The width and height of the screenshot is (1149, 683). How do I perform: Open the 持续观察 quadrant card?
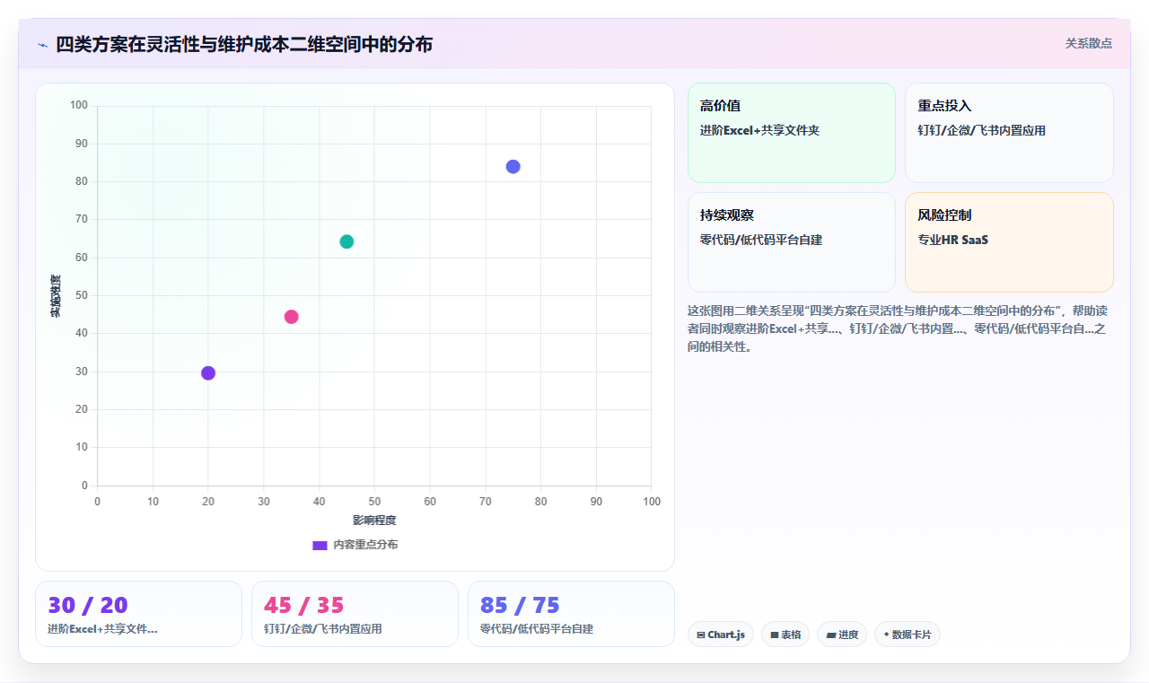(x=792, y=242)
